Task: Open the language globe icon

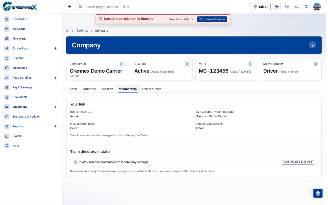Action: [x=277, y=7]
